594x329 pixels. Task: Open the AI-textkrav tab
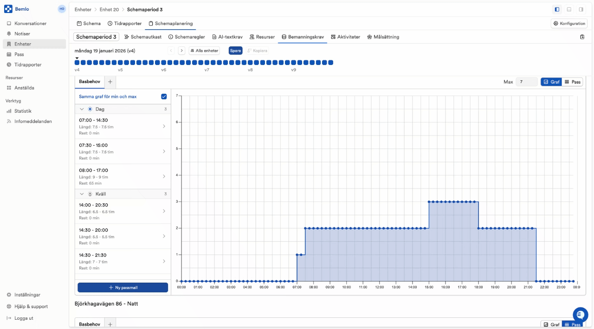227,37
